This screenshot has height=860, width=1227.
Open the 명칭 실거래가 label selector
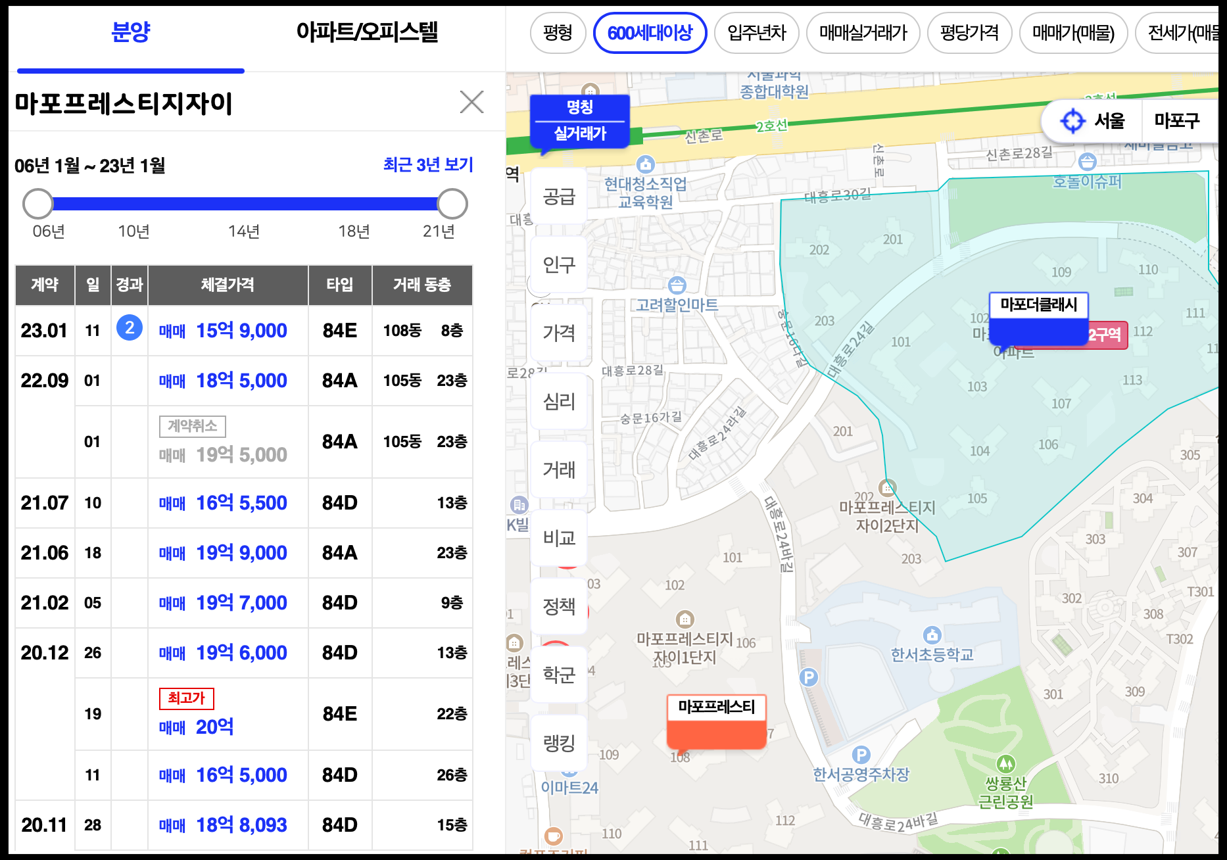tap(579, 122)
